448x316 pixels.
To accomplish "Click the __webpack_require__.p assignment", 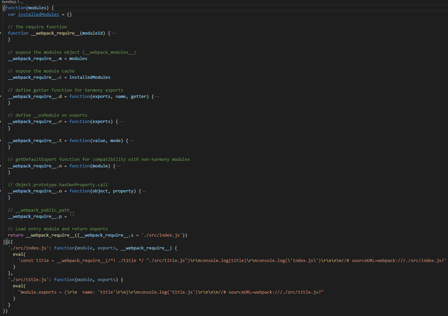I will coord(41,216).
